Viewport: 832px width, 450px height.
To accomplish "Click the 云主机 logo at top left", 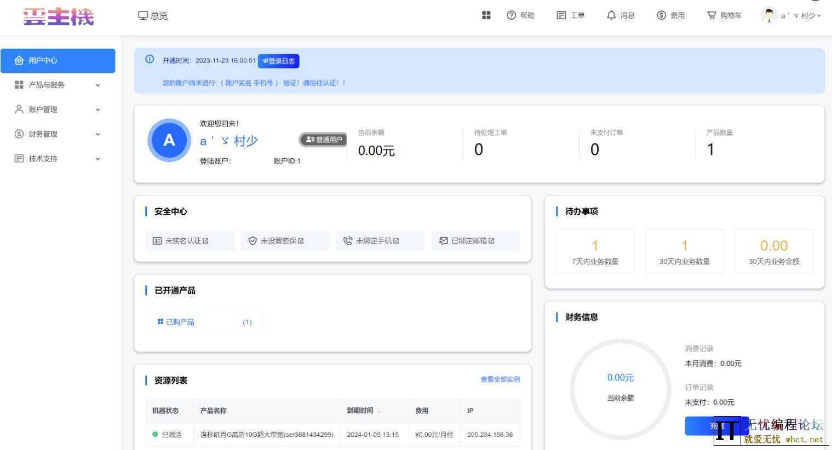I will (58, 16).
